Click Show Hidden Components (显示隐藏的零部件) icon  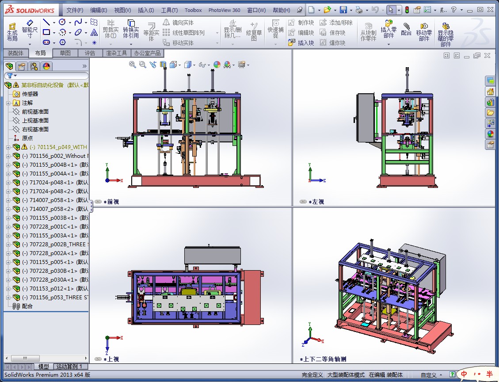tap(446, 34)
